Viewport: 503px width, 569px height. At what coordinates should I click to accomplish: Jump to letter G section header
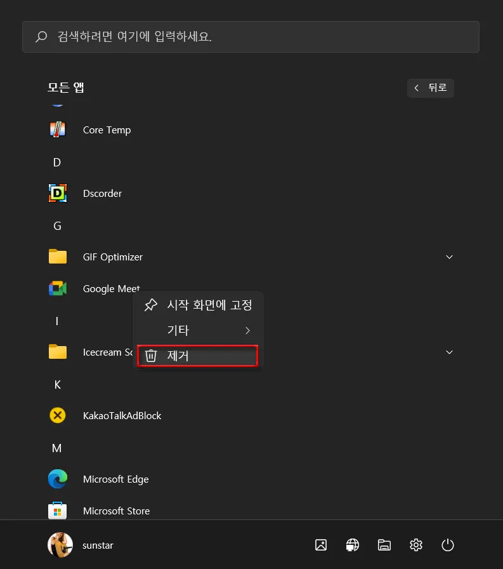[57, 225]
